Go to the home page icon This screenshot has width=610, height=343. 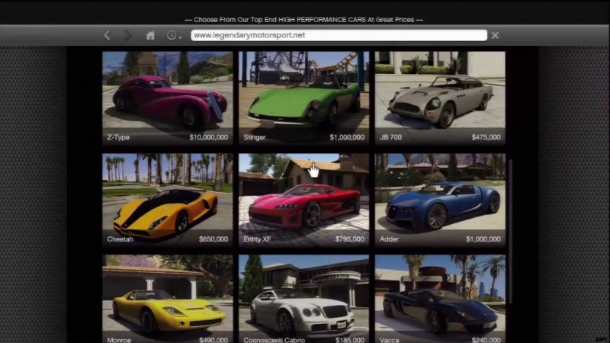(150, 35)
